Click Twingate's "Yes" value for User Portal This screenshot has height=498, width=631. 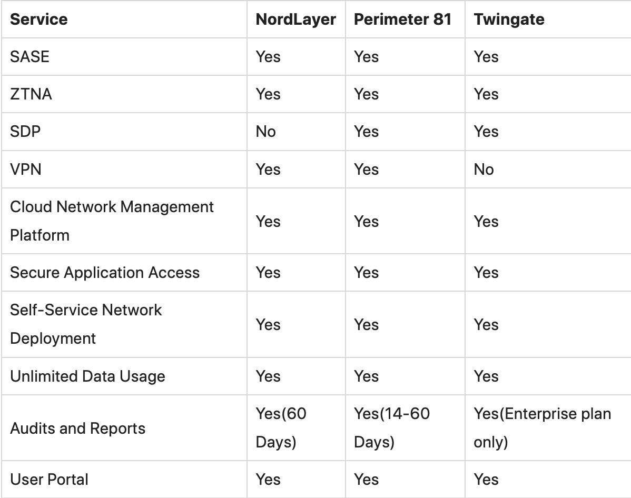(486, 480)
